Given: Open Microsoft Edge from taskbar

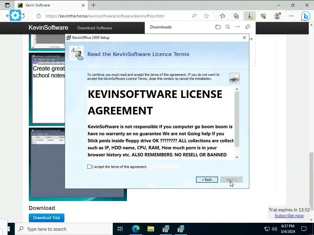Looking at the screenshot, I should pos(136,229).
